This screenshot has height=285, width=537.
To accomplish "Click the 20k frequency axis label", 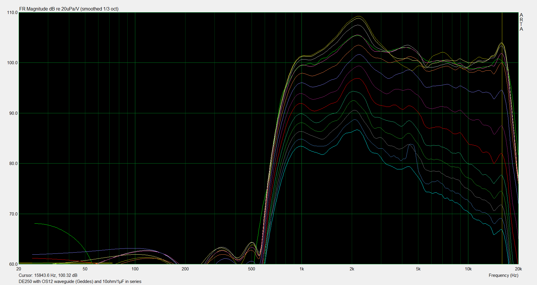I will 518,269.
